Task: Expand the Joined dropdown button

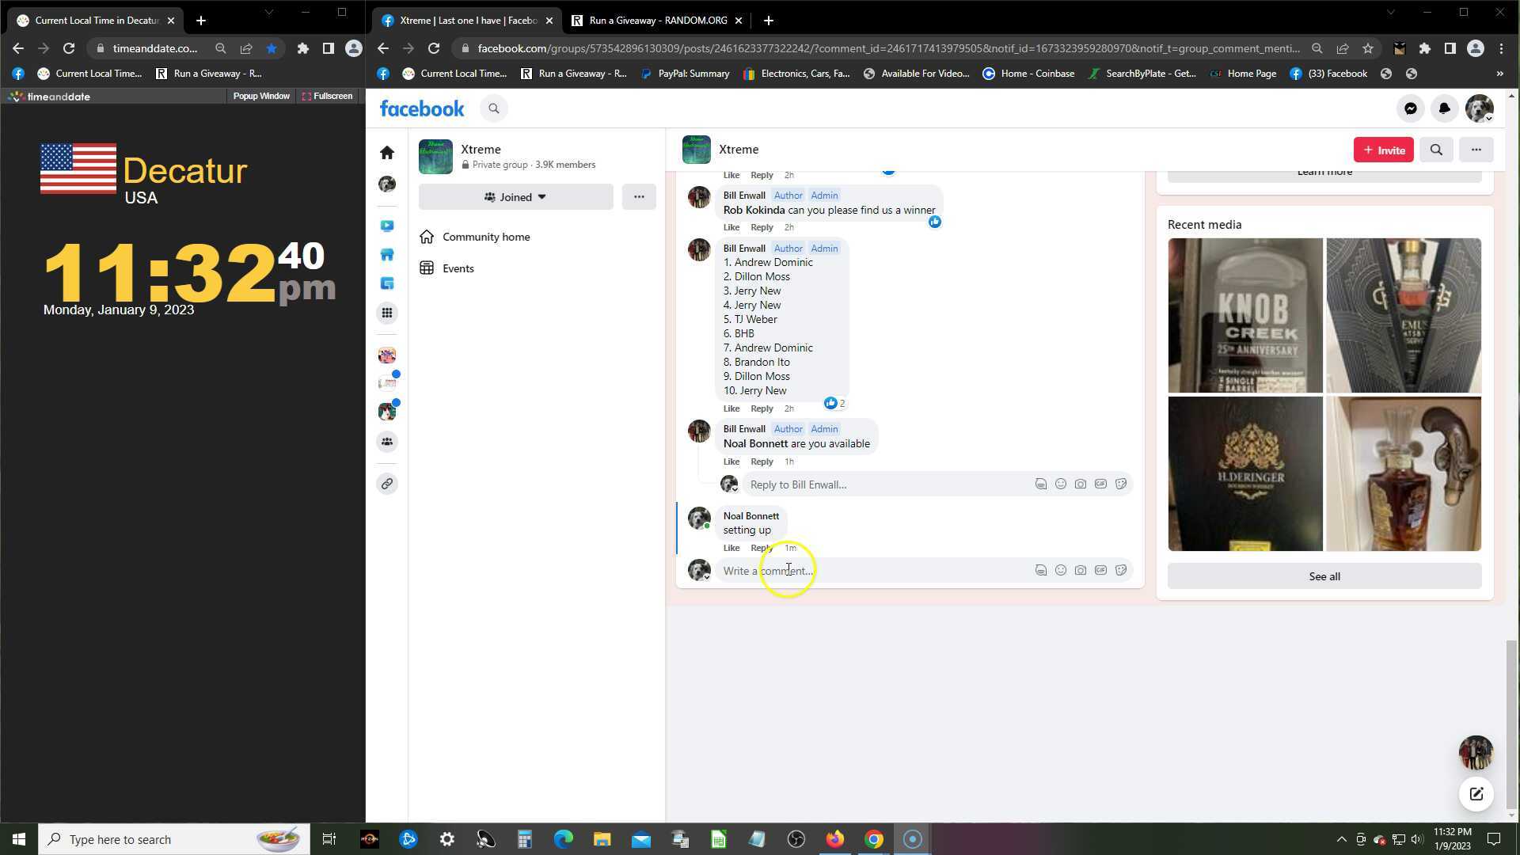Action: (x=515, y=197)
